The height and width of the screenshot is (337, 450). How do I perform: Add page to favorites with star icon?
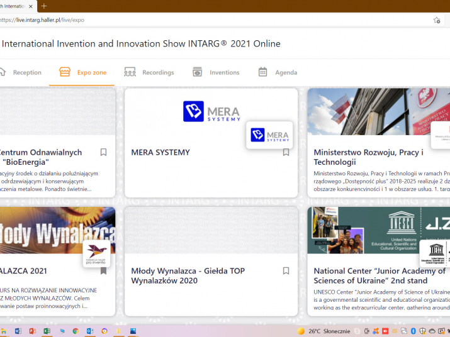click(437, 20)
